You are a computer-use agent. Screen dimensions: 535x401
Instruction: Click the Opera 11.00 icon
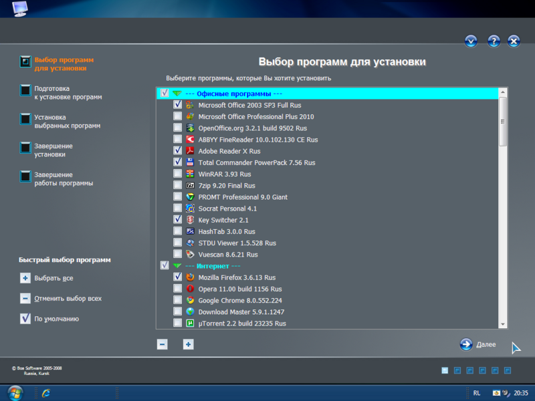click(190, 289)
